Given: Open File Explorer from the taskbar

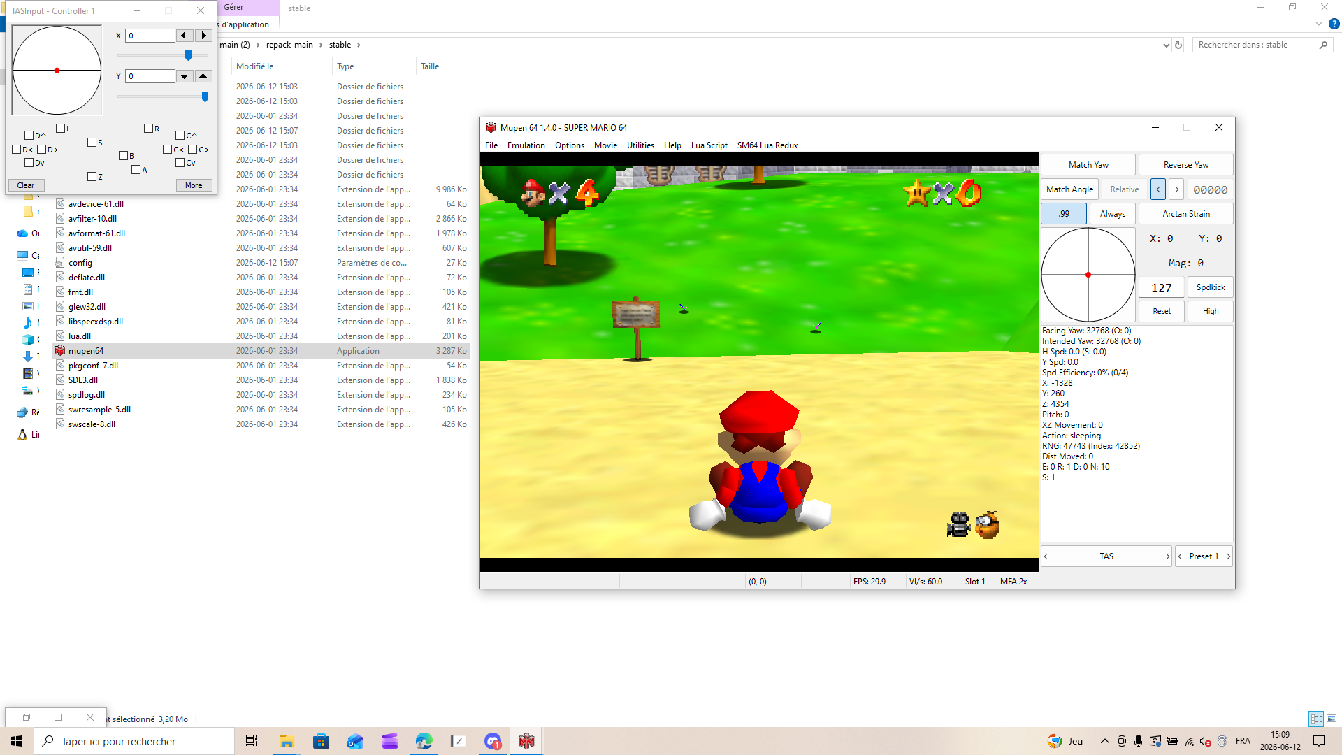Looking at the screenshot, I should [287, 741].
